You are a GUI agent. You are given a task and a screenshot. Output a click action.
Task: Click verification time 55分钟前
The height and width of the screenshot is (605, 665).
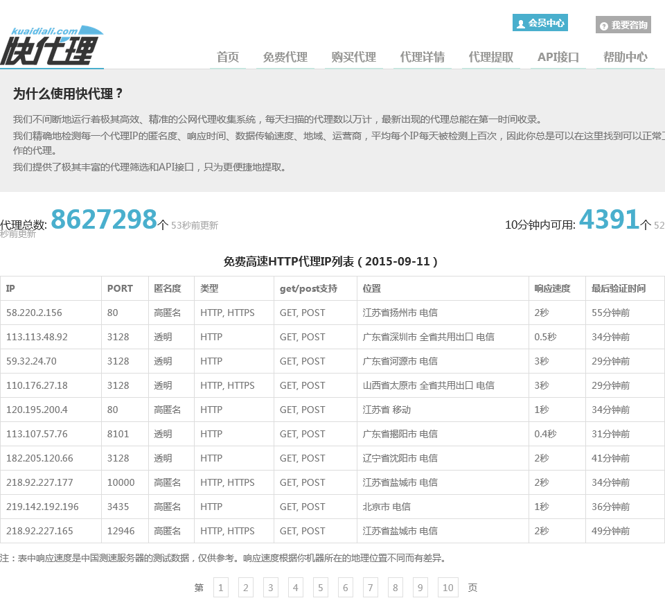point(611,313)
